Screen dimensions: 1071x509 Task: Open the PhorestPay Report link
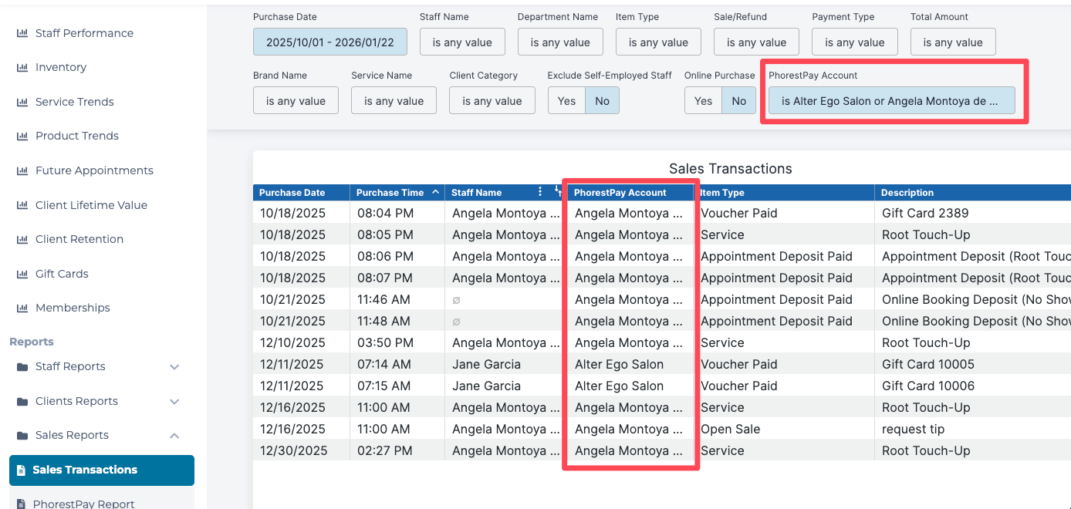click(83, 504)
